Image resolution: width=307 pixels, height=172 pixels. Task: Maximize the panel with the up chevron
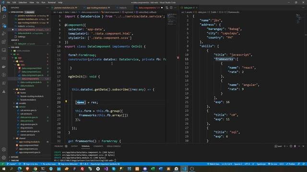299,146
